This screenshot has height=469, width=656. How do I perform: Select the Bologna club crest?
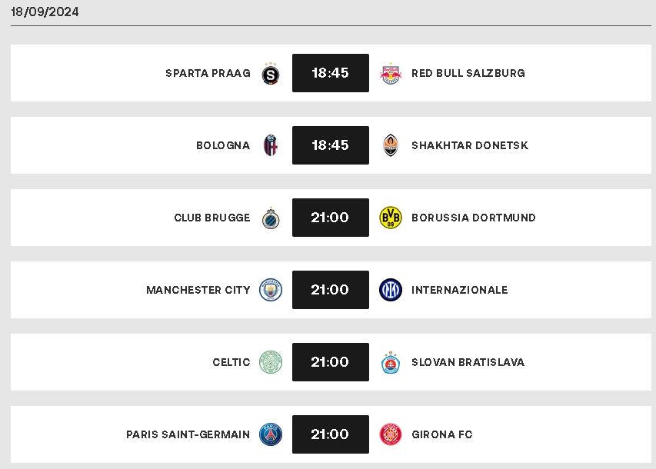pyautogui.click(x=271, y=145)
